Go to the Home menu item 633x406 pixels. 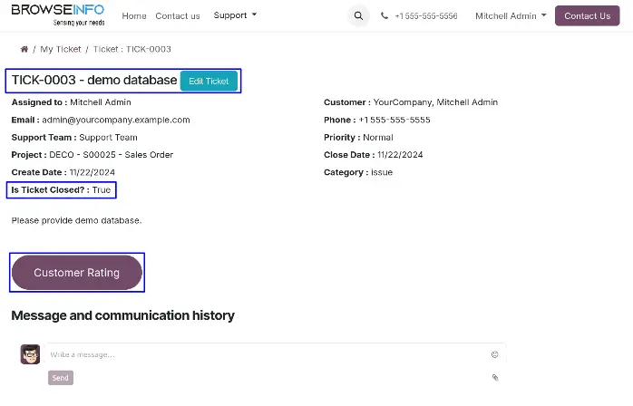(133, 15)
